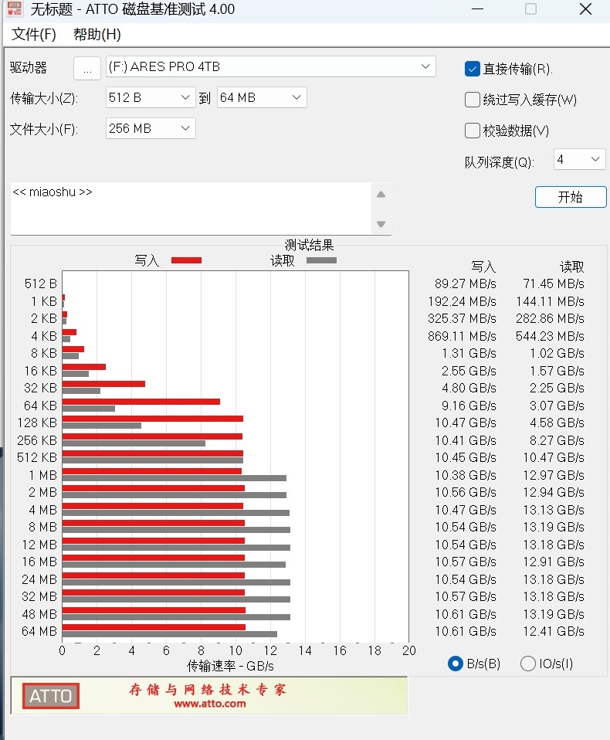
Task: Click the 16 MB read value 12.91 GB/s
Action: [554, 562]
